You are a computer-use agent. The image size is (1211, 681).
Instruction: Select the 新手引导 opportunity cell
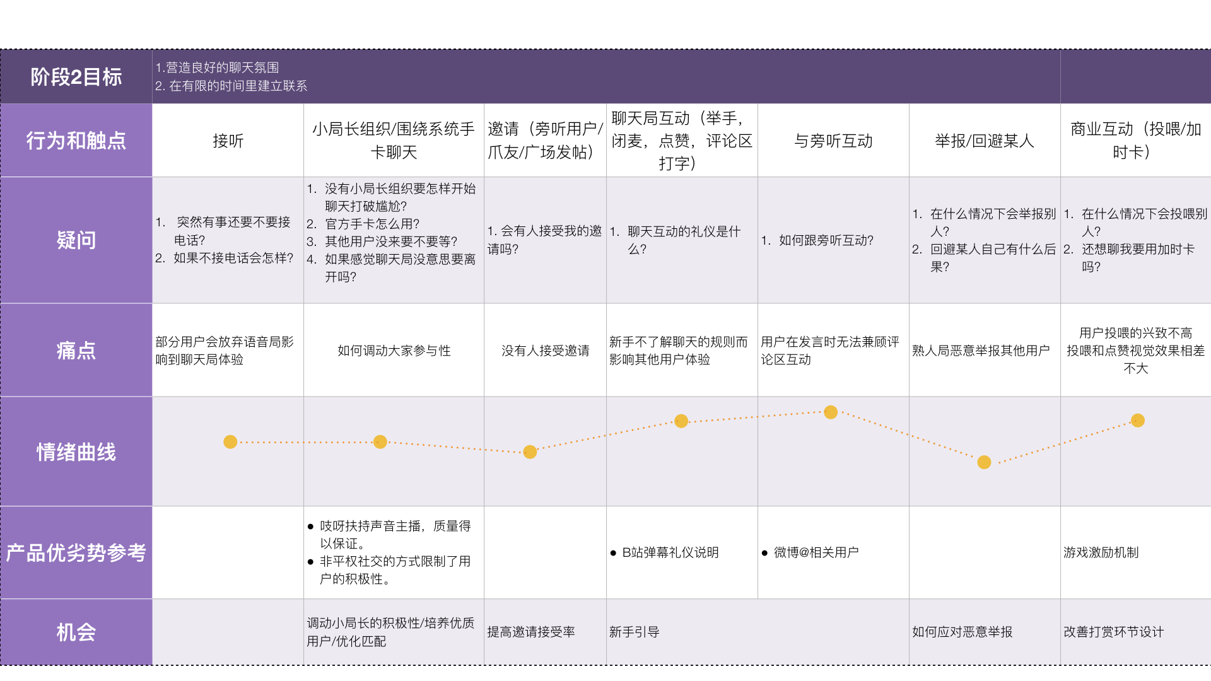click(x=634, y=632)
